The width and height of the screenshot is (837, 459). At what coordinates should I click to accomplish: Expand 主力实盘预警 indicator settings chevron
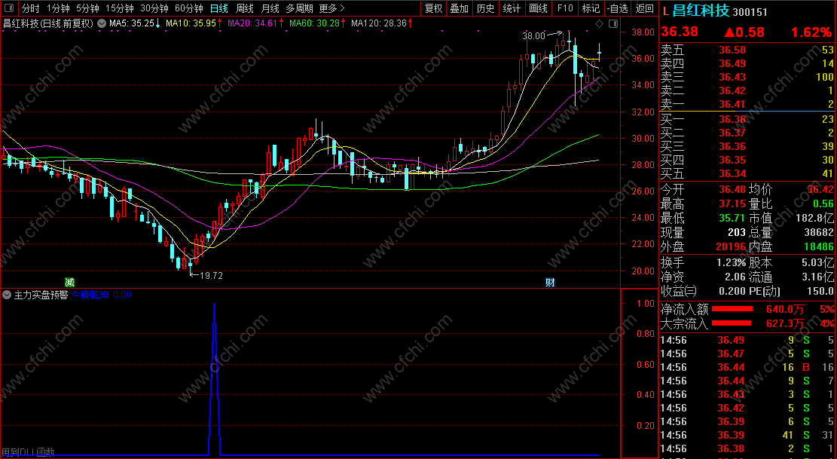pyautogui.click(x=7, y=295)
